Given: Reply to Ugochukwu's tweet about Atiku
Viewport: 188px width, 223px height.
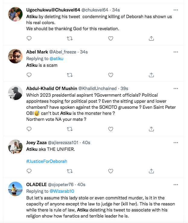Looking at the screenshot, I should coord(29,38).
